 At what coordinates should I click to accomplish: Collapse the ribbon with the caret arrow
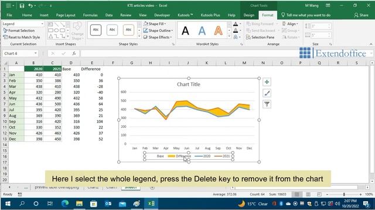click(371, 44)
